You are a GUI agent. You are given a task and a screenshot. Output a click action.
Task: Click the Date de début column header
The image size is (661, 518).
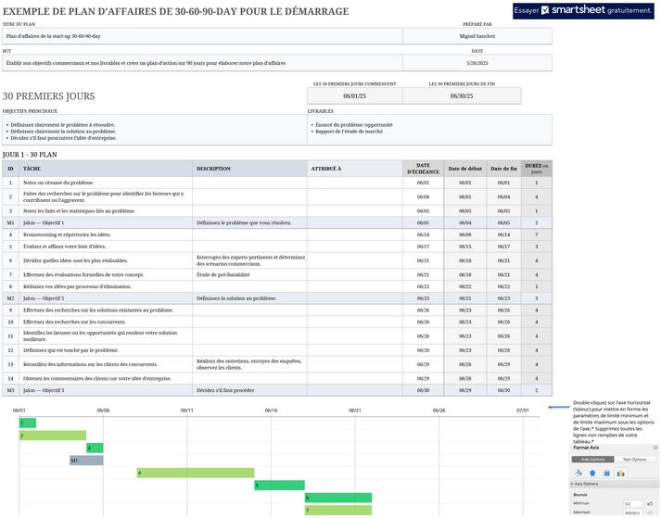point(465,169)
